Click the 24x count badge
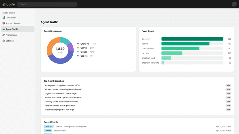This screenshot has height=134, width=239. (x=228, y=97)
